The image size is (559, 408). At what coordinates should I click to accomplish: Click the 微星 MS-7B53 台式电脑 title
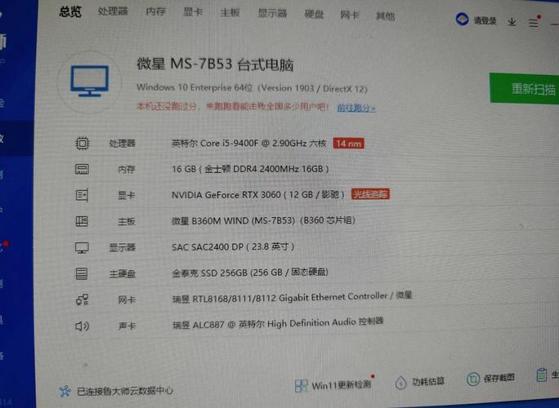[x=215, y=64]
